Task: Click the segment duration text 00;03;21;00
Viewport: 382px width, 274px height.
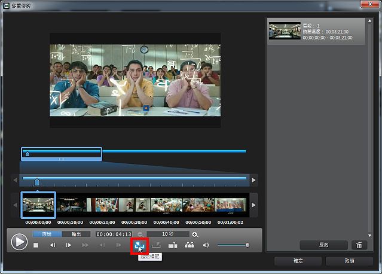Action: click(x=337, y=32)
